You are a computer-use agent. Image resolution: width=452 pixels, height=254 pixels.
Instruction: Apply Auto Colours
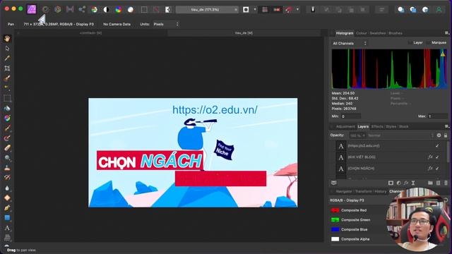[x=119, y=9]
